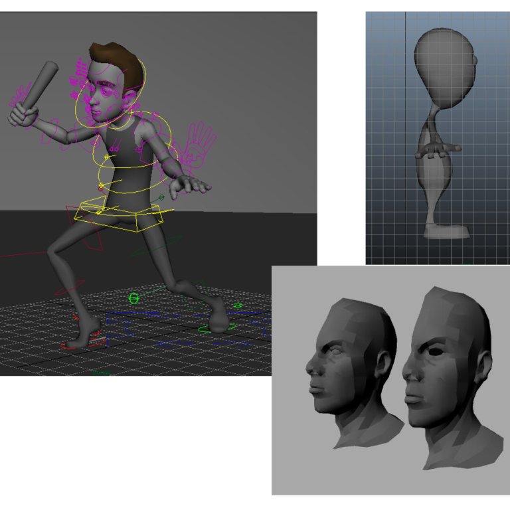510x510 pixels.
Task: Select the side-view model's feet at base
Action: 446,232
